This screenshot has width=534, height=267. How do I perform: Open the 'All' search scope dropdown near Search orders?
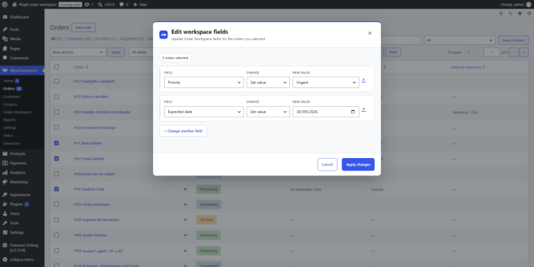coord(460,40)
